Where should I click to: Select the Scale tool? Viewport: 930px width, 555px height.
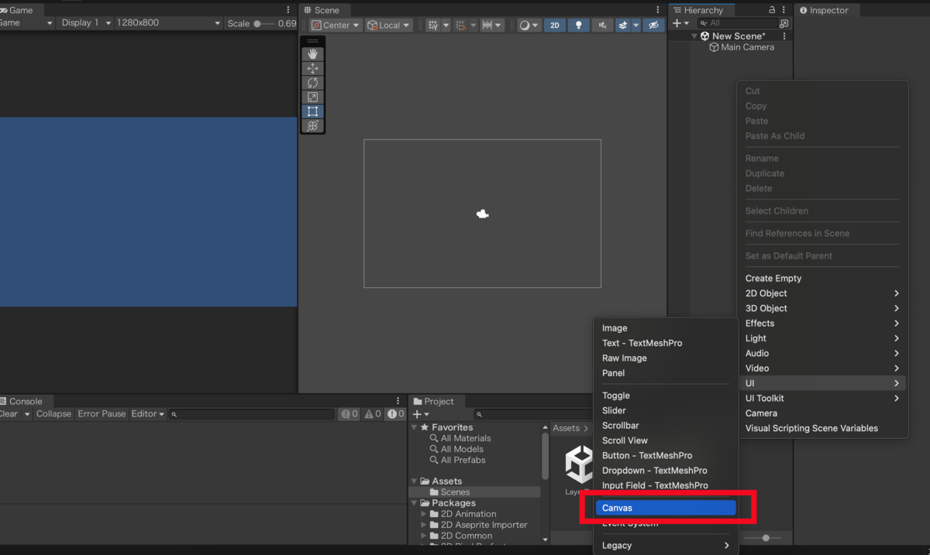[312, 97]
